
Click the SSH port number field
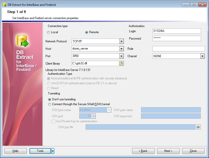(x=85, y=116)
